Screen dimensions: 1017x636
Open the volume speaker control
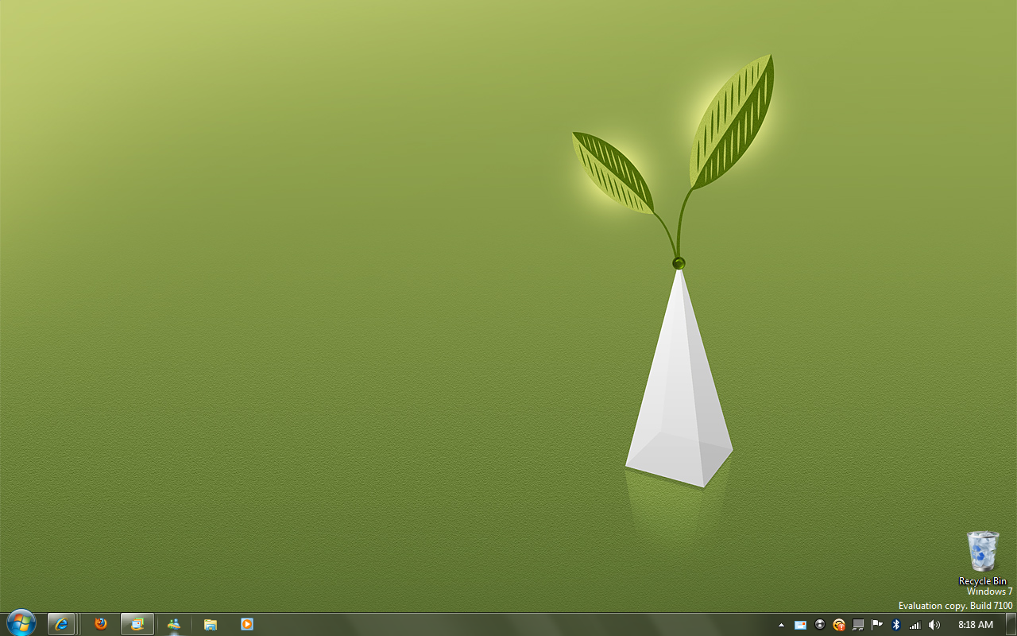[x=934, y=625]
